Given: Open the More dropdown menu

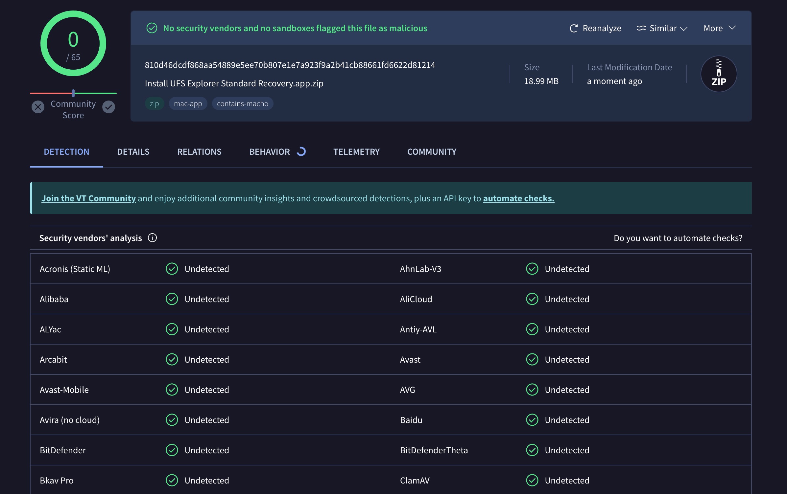Looking at the screenshot, I should [719, 28].
